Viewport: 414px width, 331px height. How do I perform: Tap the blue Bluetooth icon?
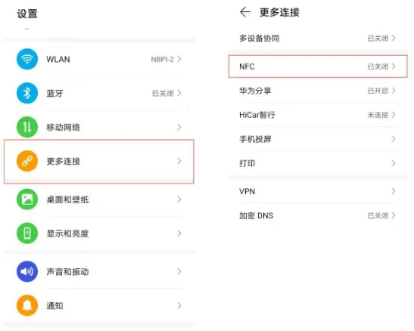[27, 93]
